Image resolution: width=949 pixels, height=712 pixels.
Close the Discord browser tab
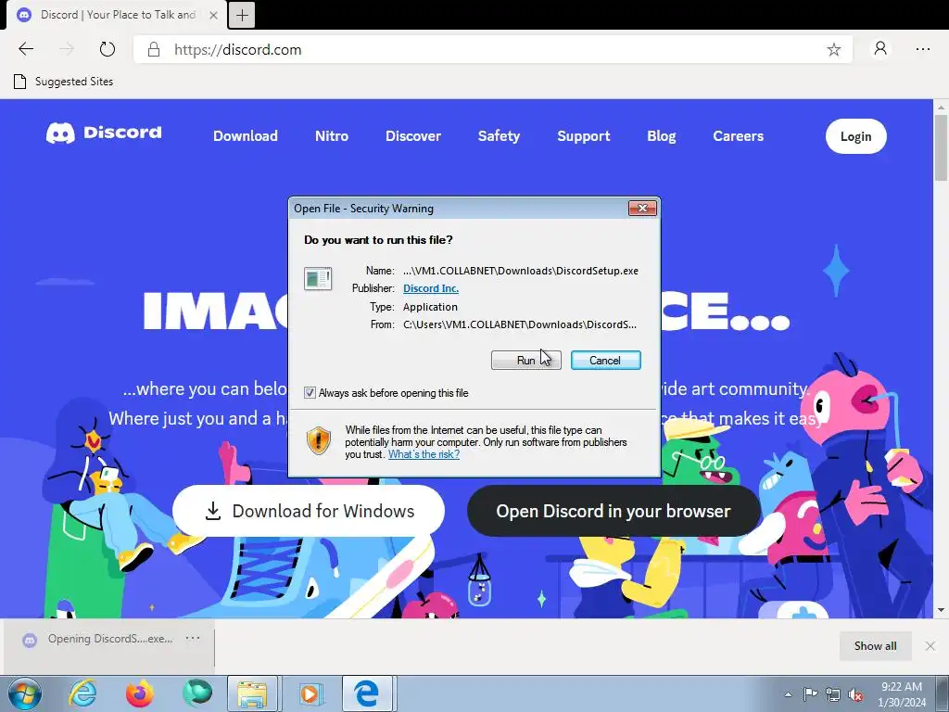(213, 15)
